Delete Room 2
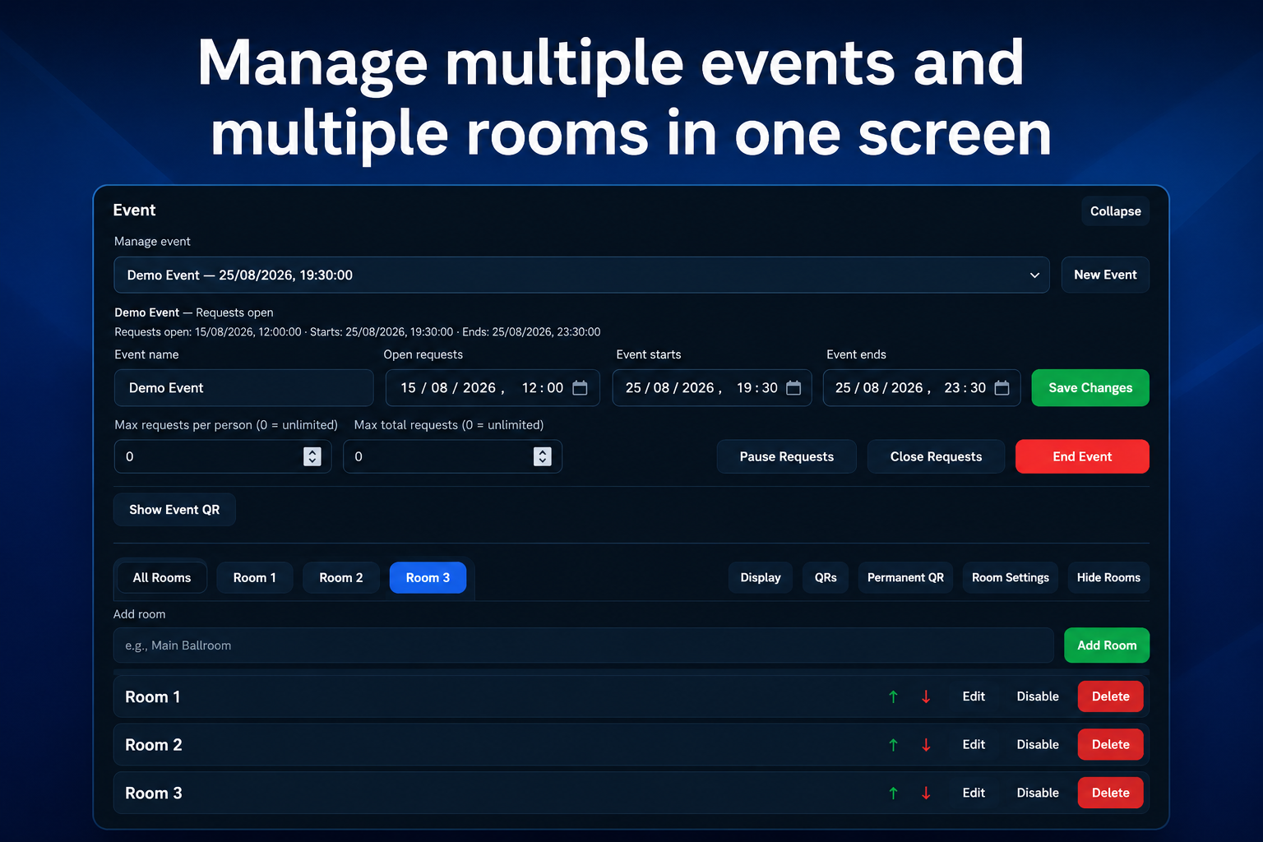The height and width of the screenshot is (842, 1263). (1111, 745)
